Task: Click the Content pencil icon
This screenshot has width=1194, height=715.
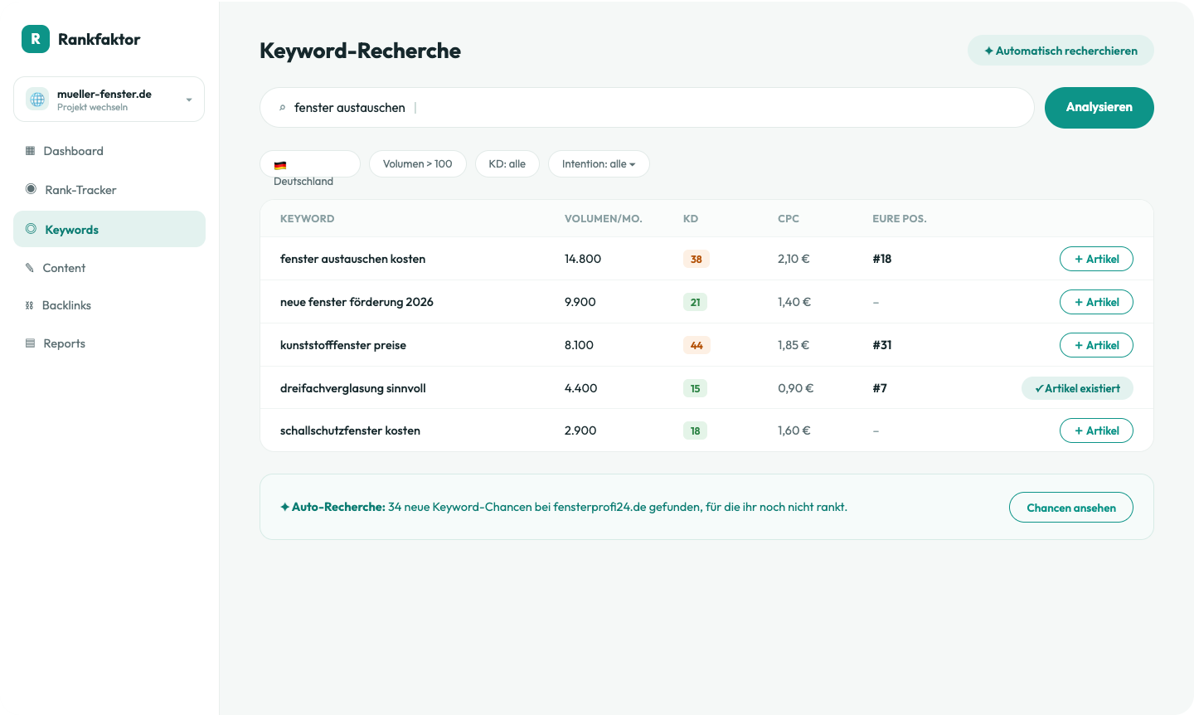Action: [30, 268]
